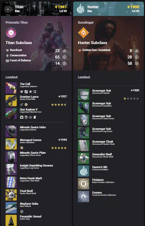Select the Wayfarer Delta vehicle thumbnail
The width and height of the screenshot is (145, 226).
[11, 208]
